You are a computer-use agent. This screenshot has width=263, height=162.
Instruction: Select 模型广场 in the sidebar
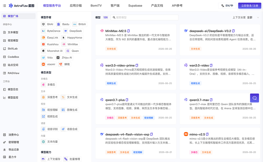coord(18,16)
